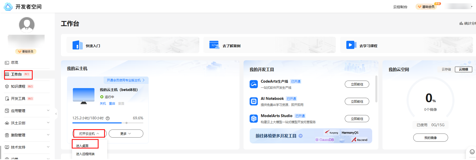The height and width of the screenshot is (160, 476).
Task: Expand the 技术支持 sidebar chevron
Action: click(48, 147)
